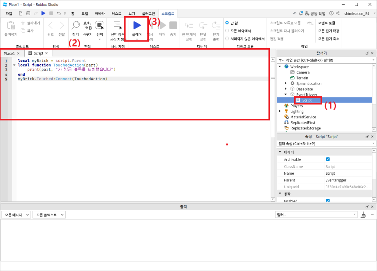
Task: Click the Find (찾기) magnifier icon
Action: click(75, 25)
